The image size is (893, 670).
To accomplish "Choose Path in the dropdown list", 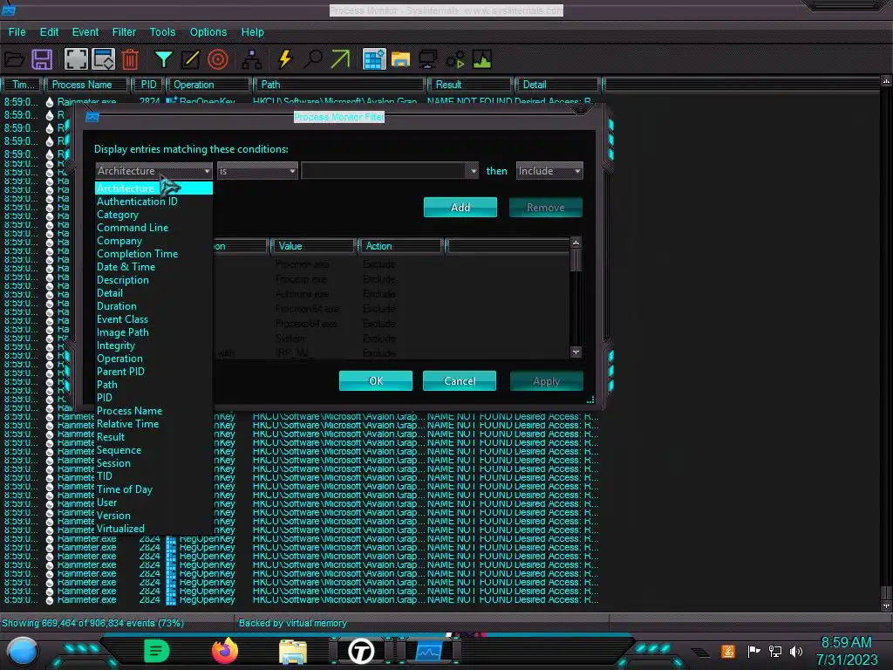I will [107, 385].
